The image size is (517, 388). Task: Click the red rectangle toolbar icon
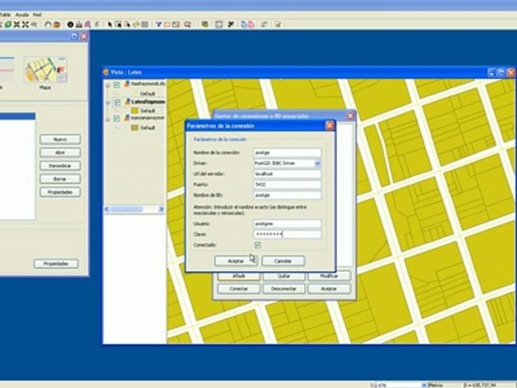[x=167, y=24]
